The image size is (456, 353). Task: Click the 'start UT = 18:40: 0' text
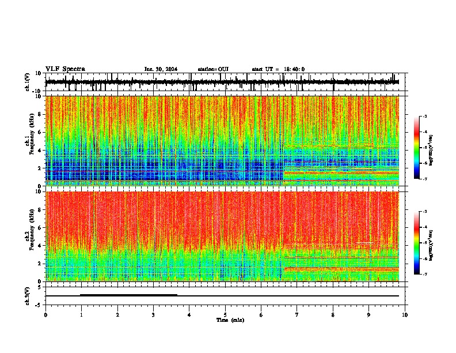[278, 69]
